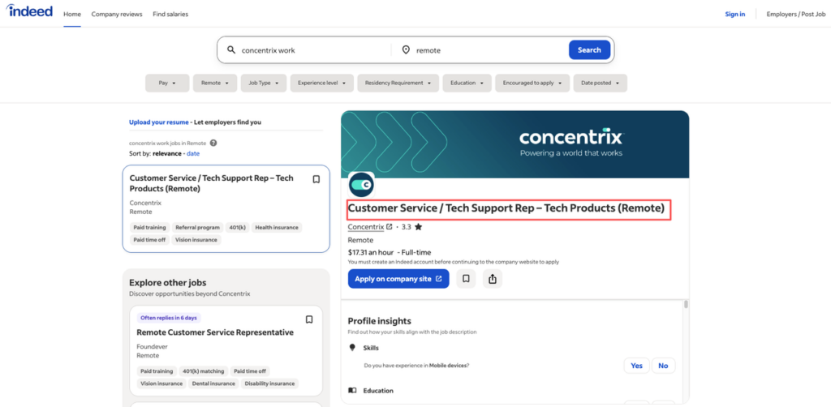
Task: Click the 3.3 rating star
Action: pos(419,227)
